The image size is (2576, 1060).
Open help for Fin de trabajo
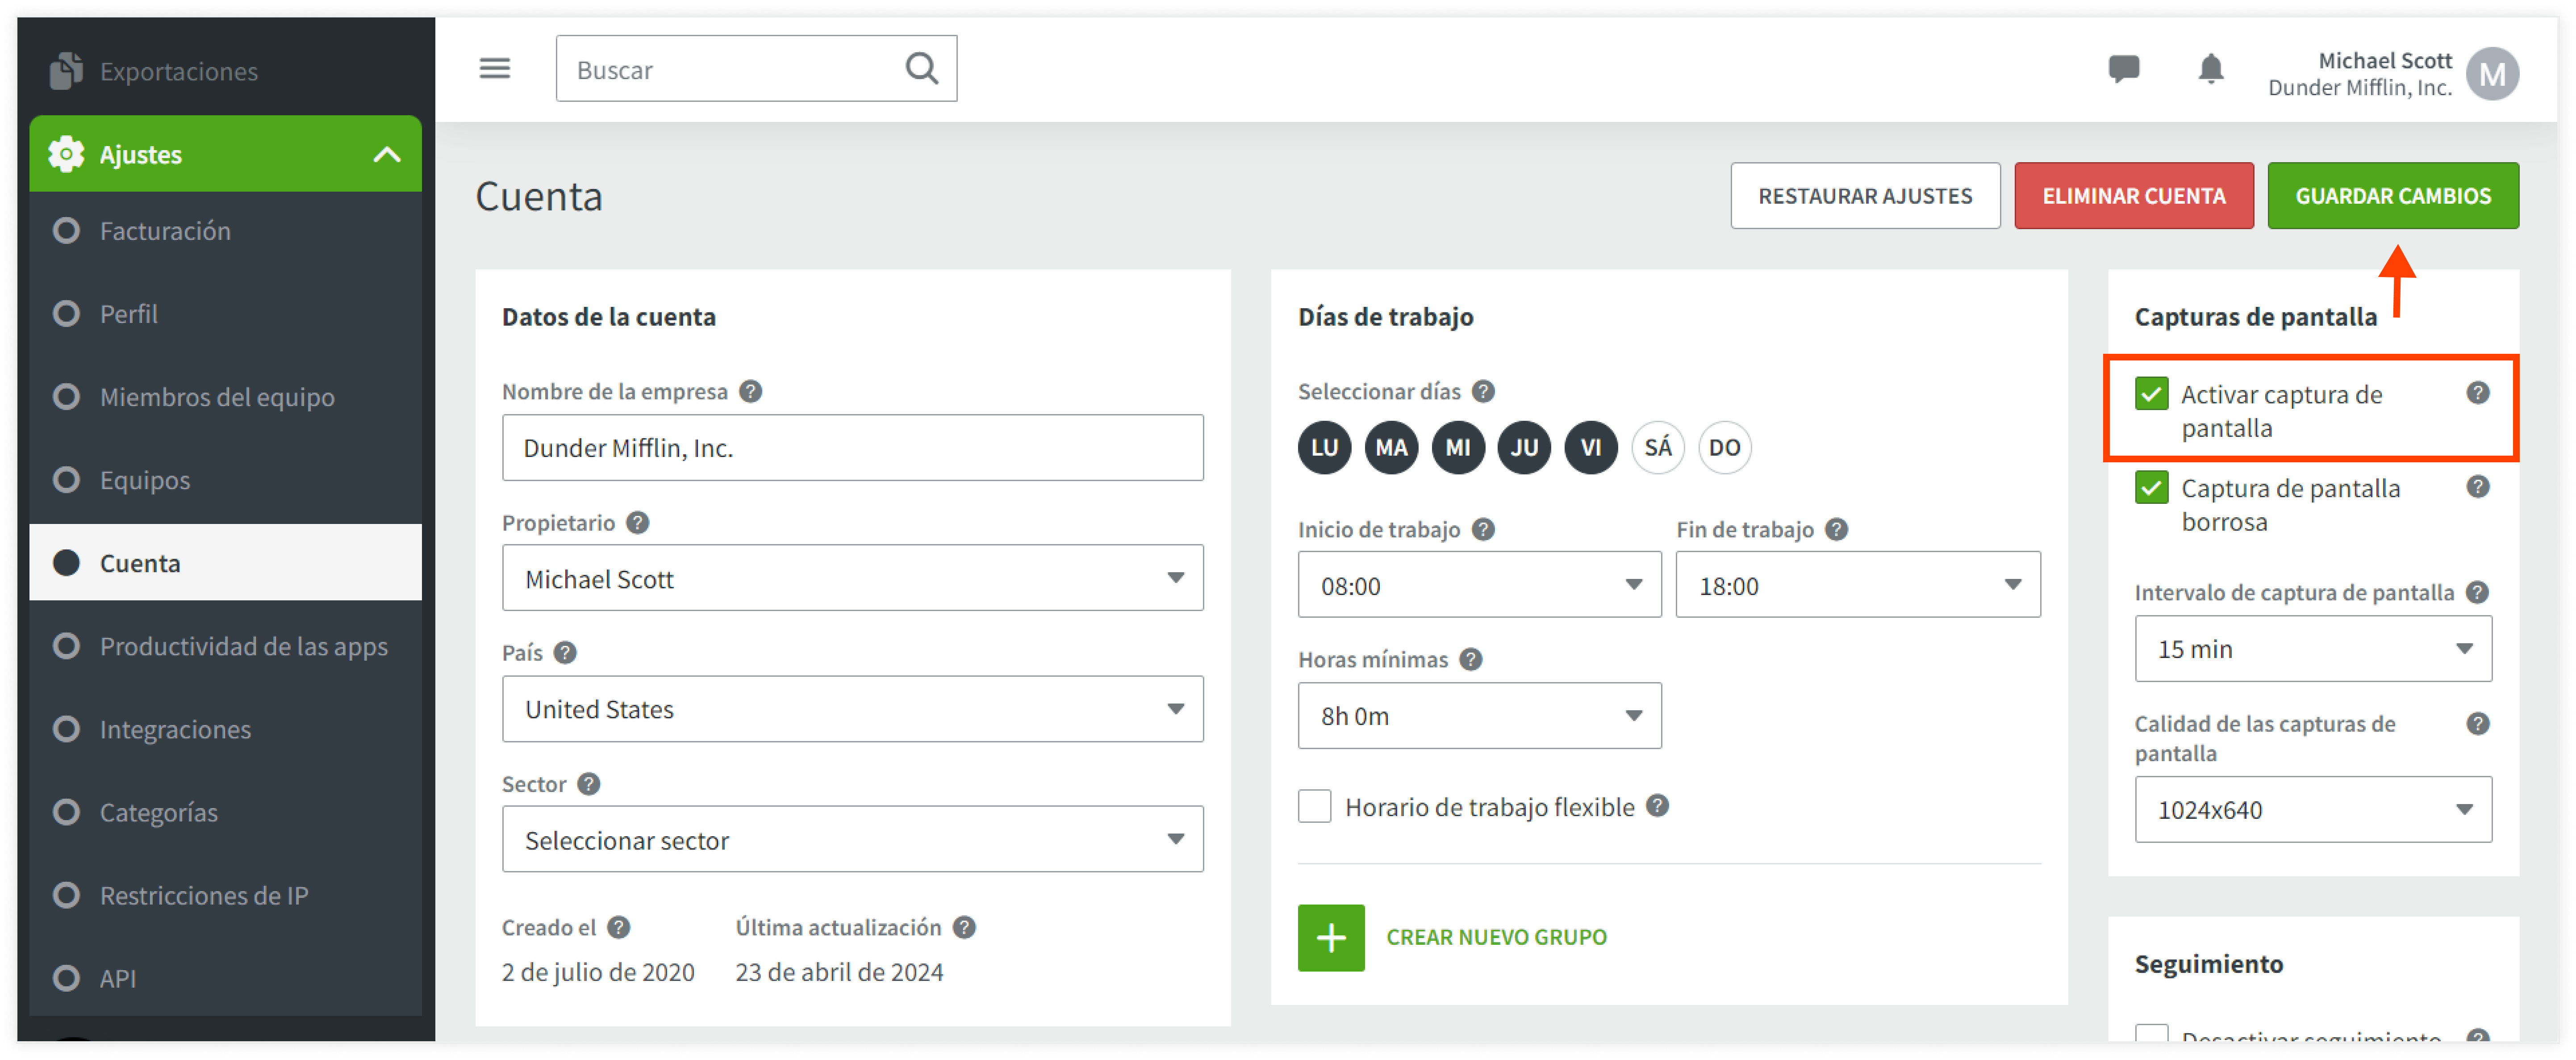[1836, 529]
